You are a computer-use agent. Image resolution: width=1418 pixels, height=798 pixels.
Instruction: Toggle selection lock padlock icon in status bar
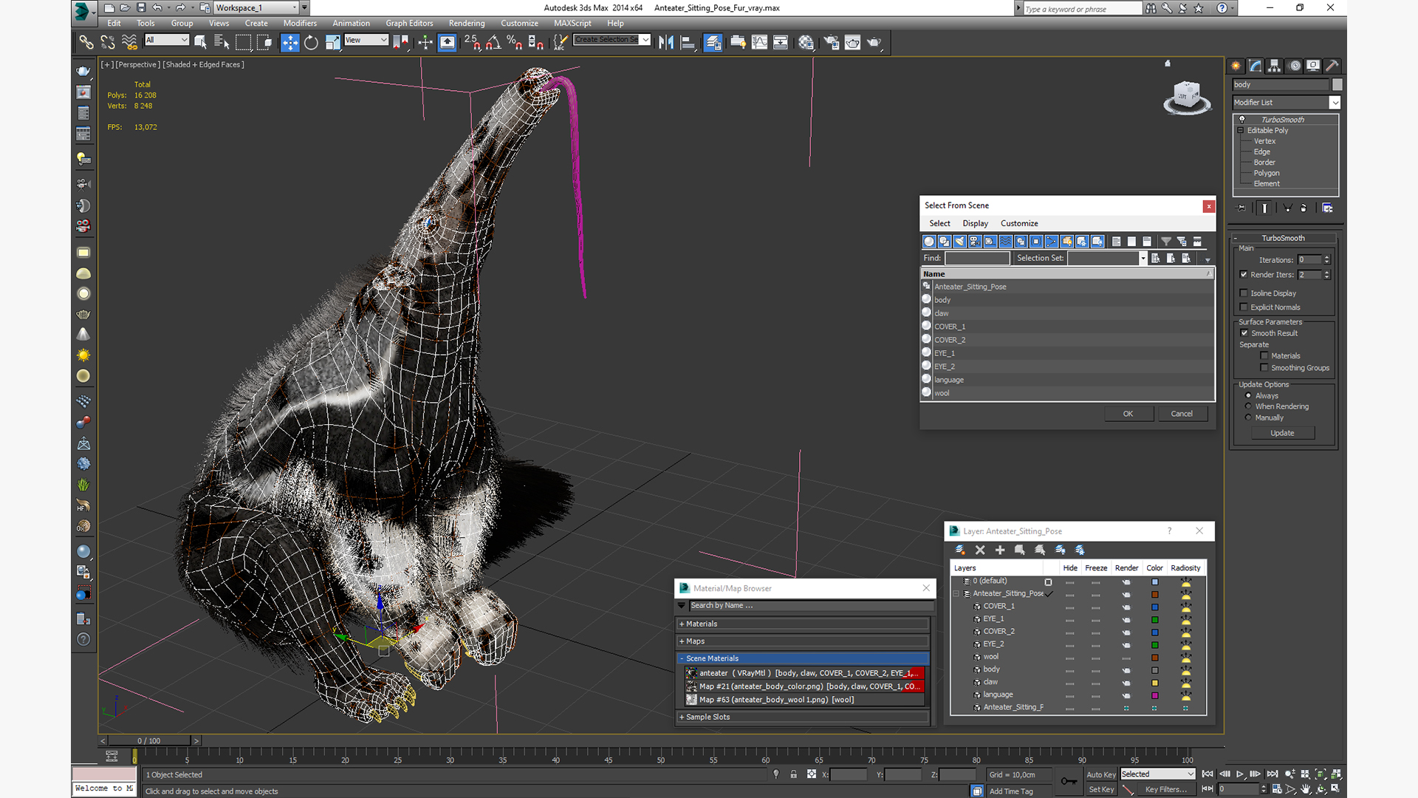click(x=793, y=774)
